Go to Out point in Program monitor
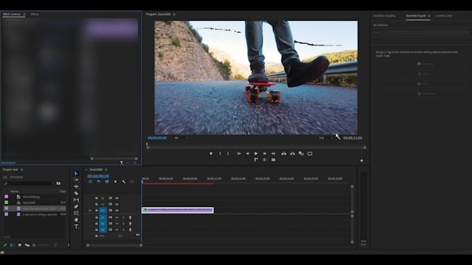The image size is (472, 265). click(273, 154)
